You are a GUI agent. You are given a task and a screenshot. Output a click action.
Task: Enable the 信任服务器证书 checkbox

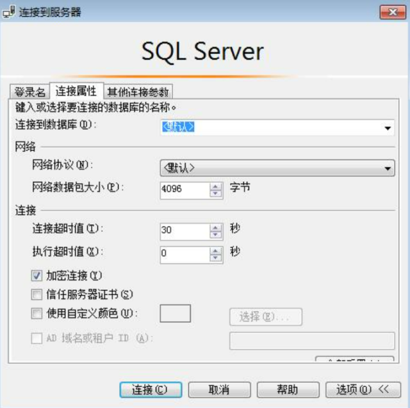(37, 295)
